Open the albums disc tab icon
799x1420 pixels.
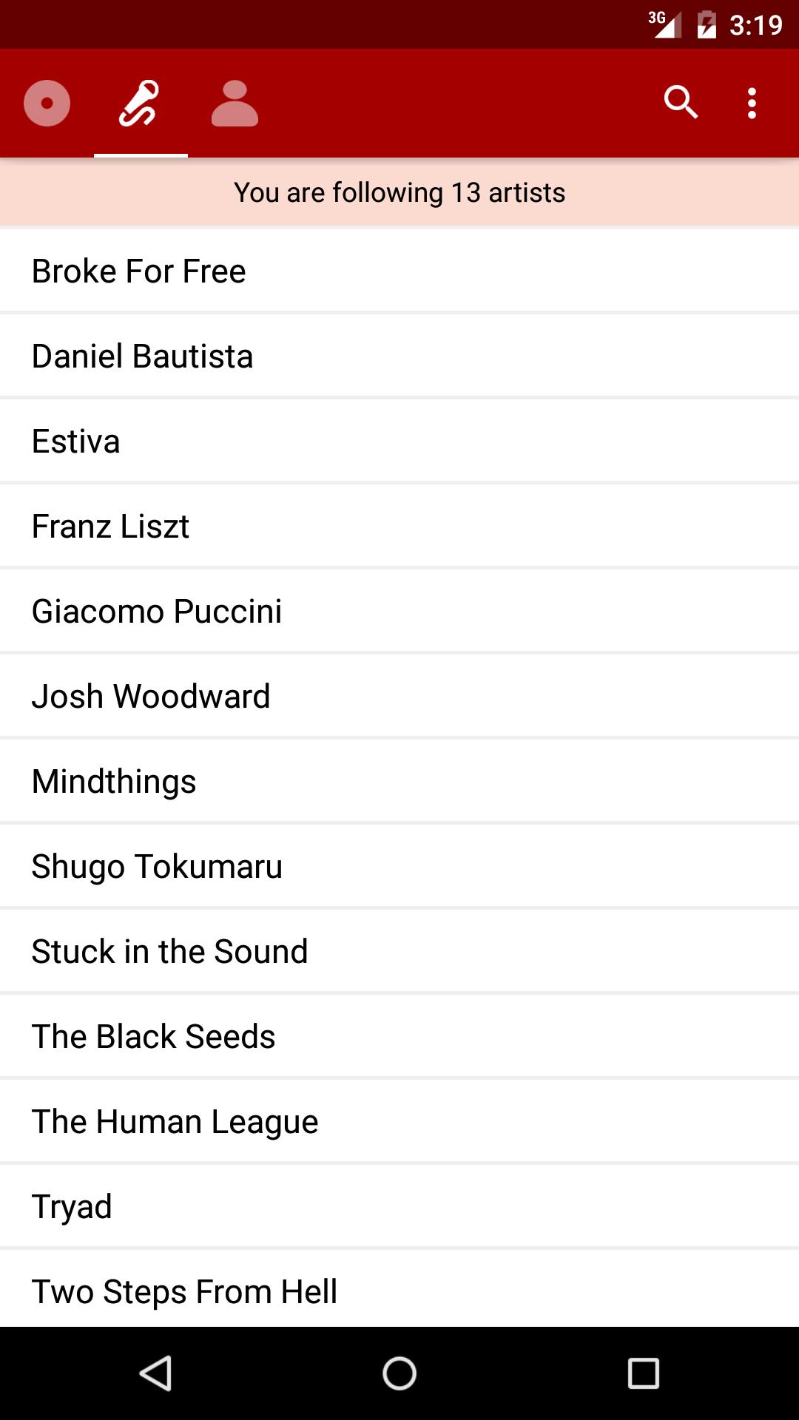coord(47,103)
